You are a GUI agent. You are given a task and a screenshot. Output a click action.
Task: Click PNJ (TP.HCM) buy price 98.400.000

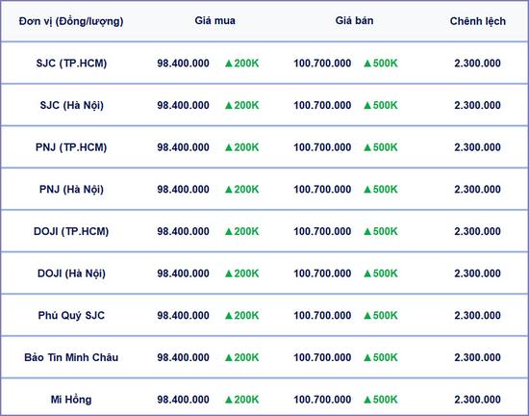[183, 147]
